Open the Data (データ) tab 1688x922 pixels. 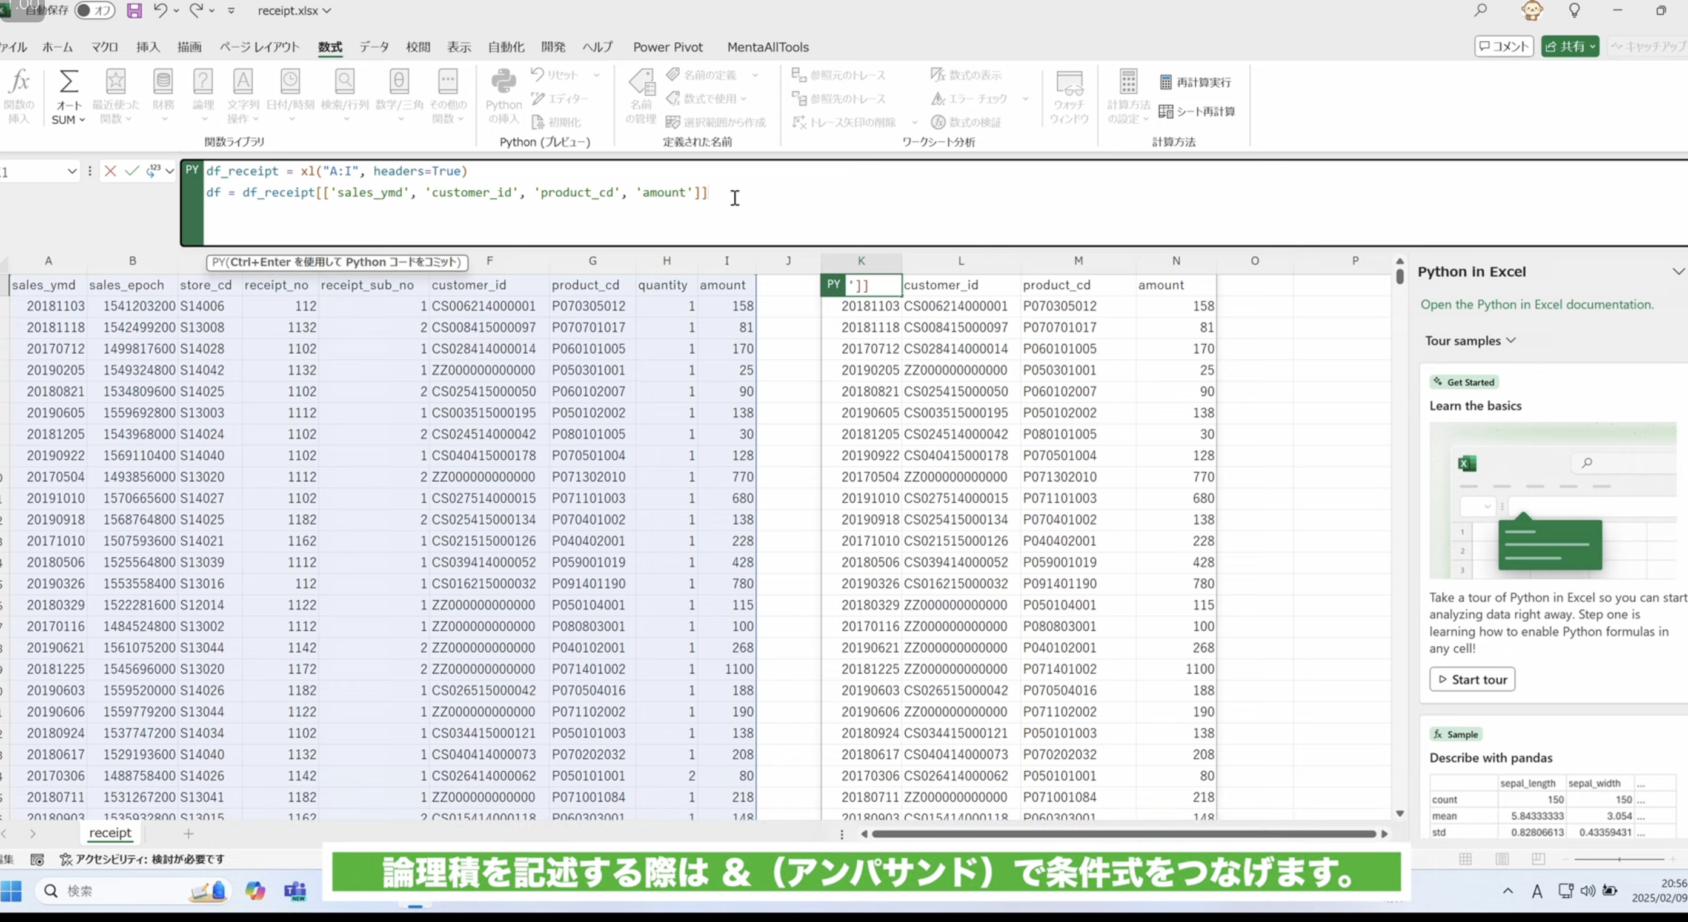tap(374, 47)
